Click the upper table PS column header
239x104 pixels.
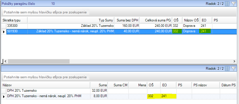coord(224,20)
